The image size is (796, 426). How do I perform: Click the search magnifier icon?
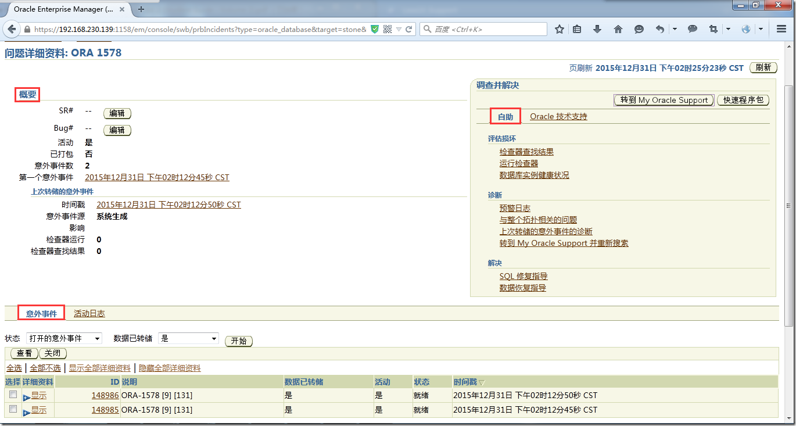coord(427,29)
